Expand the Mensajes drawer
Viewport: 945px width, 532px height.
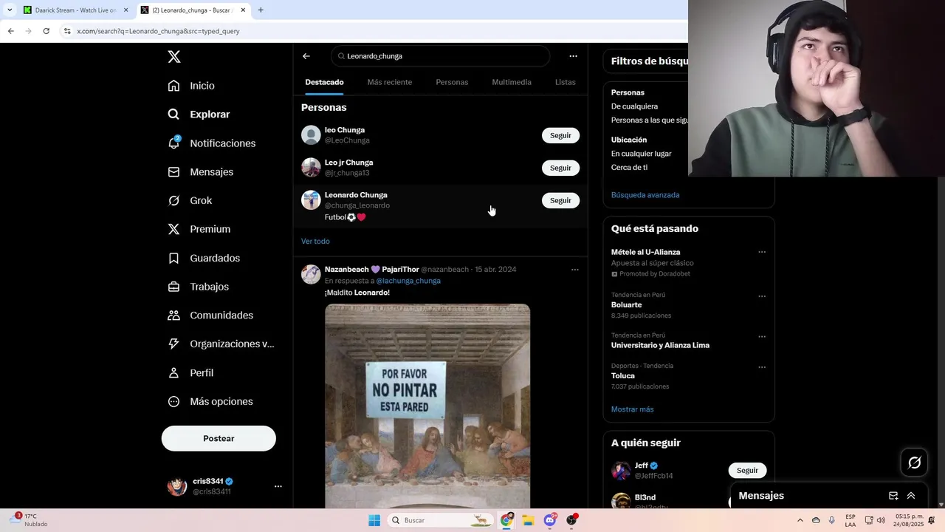click(x=911, y=496)
